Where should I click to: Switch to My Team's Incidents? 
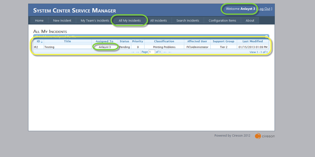point(95,21)
